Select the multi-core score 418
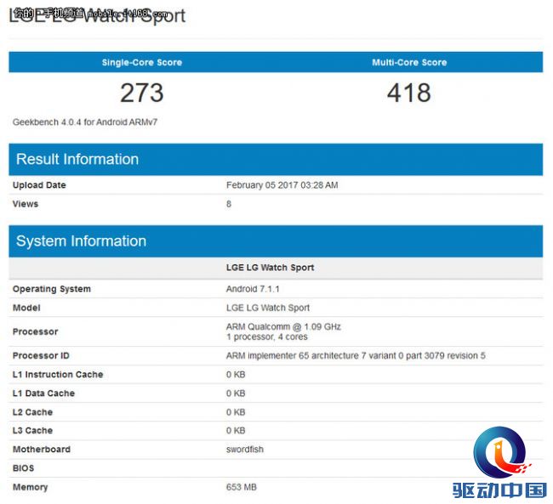The width and height of the screenshot is (553, 504). (x=408, y=93)
